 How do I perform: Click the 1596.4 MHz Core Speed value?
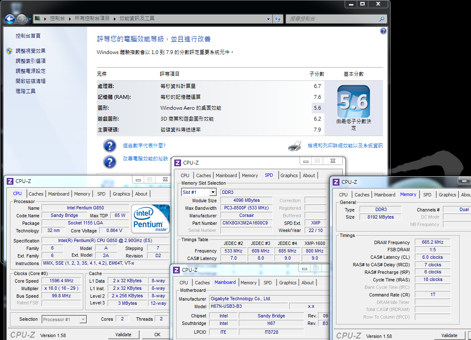tap(62, 281)
